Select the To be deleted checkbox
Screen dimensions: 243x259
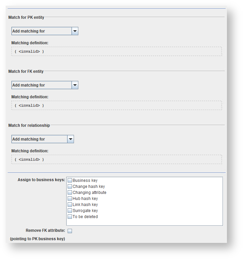70,217
